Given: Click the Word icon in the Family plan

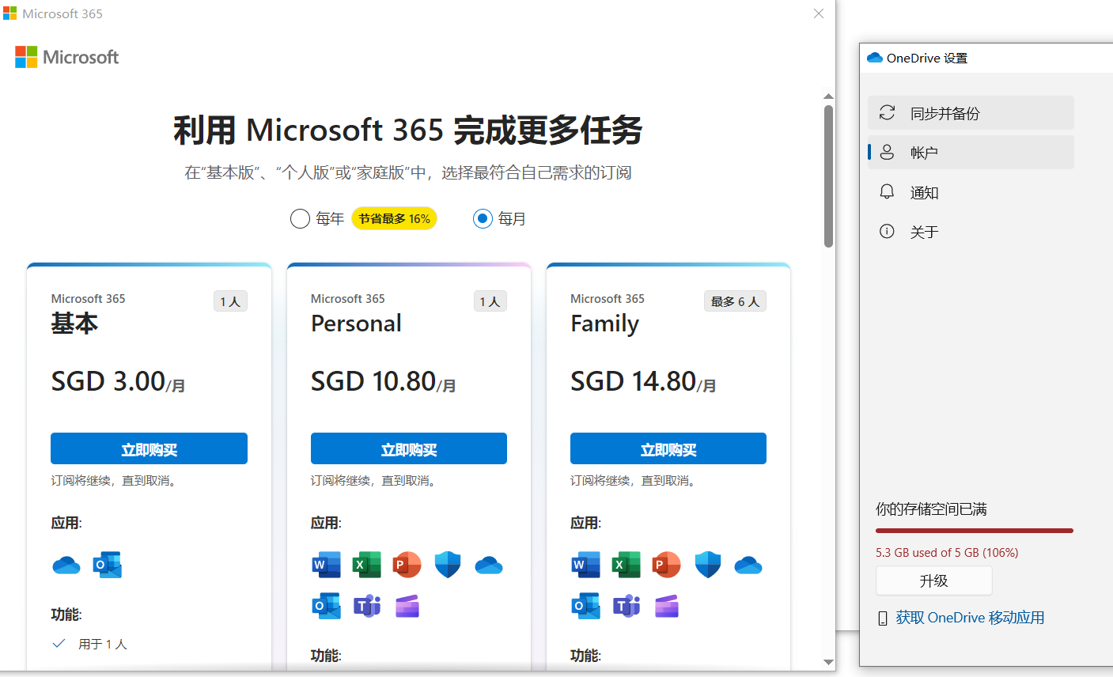Looking at the screenshot, I should [585, 565].
